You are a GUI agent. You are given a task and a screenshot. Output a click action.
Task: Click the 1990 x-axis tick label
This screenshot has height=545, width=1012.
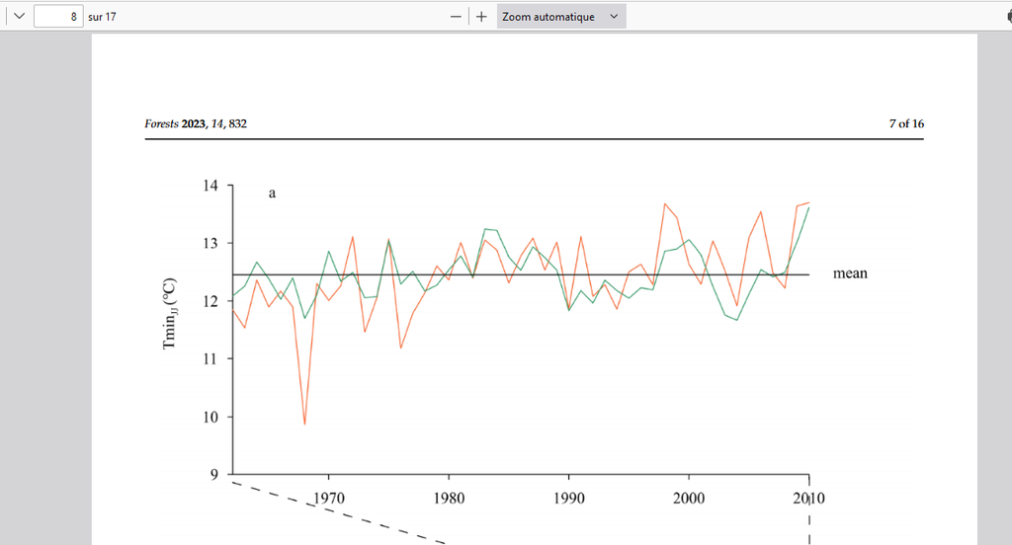click(x=568, y=498)
